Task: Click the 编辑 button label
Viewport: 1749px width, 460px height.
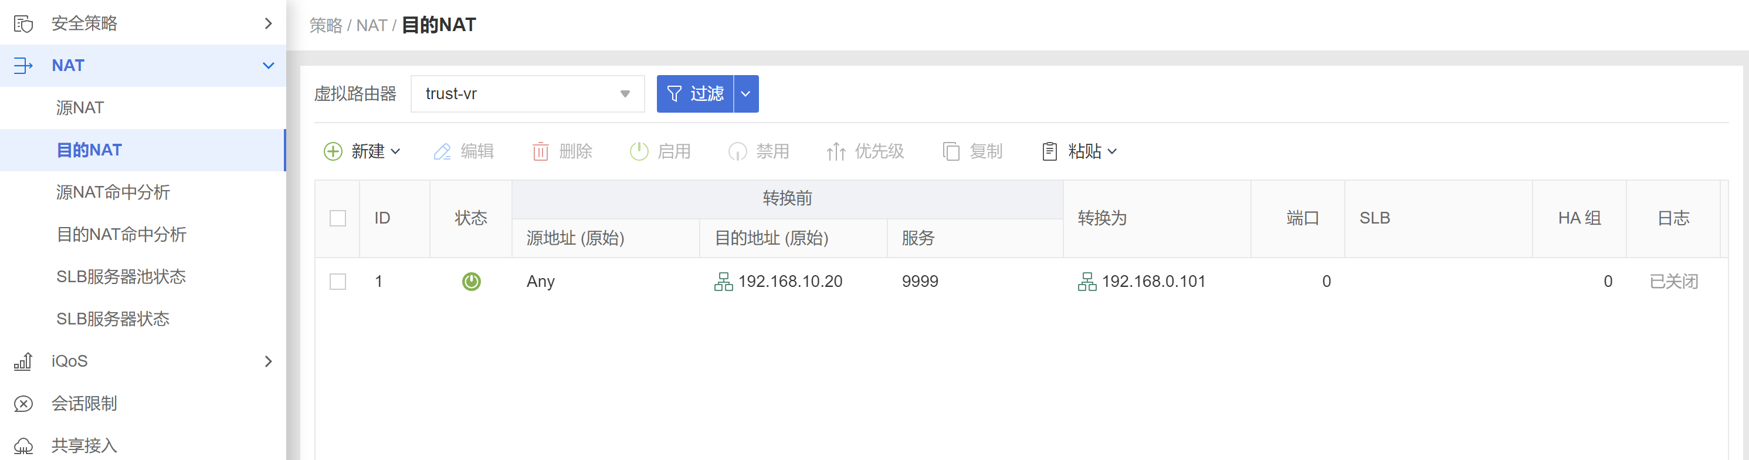Action: click(477, 151)
